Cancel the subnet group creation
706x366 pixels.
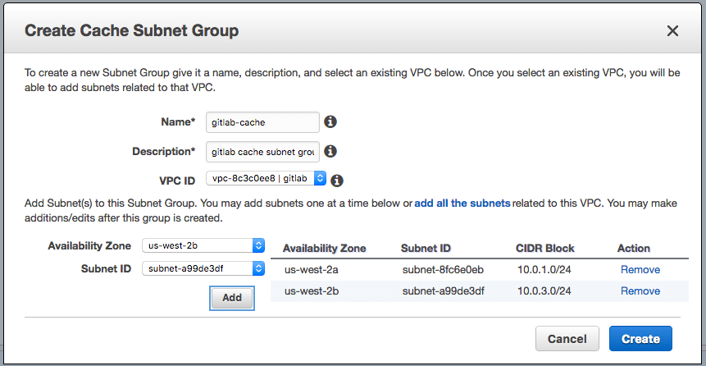(567, 338)
